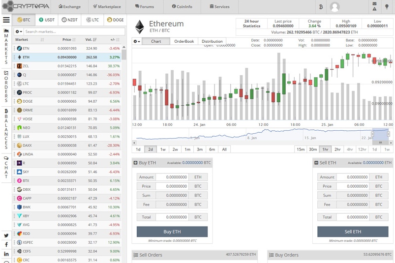Click the DOGE coin icon in market list
395x263 pixels.
click(x=19, y=101)
